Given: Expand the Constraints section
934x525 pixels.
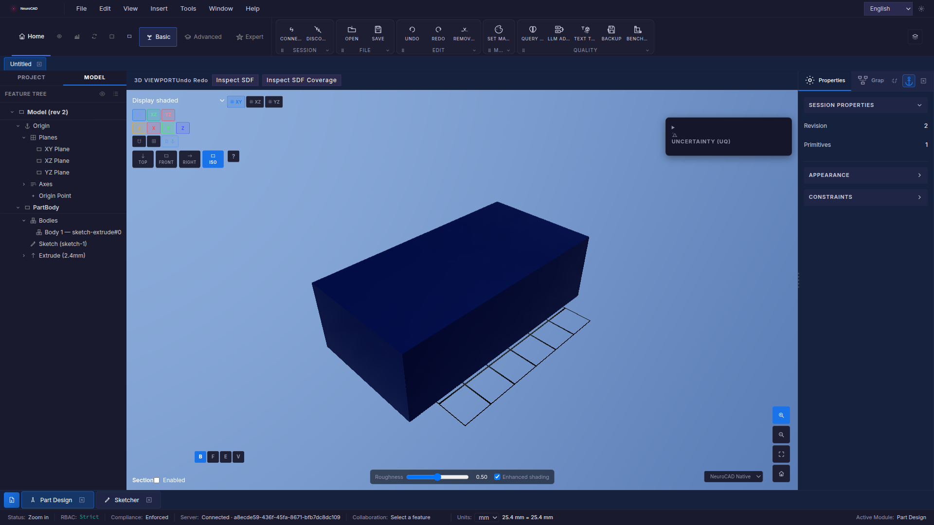Looking at the screenshot, I should click(x=865, y=197).
